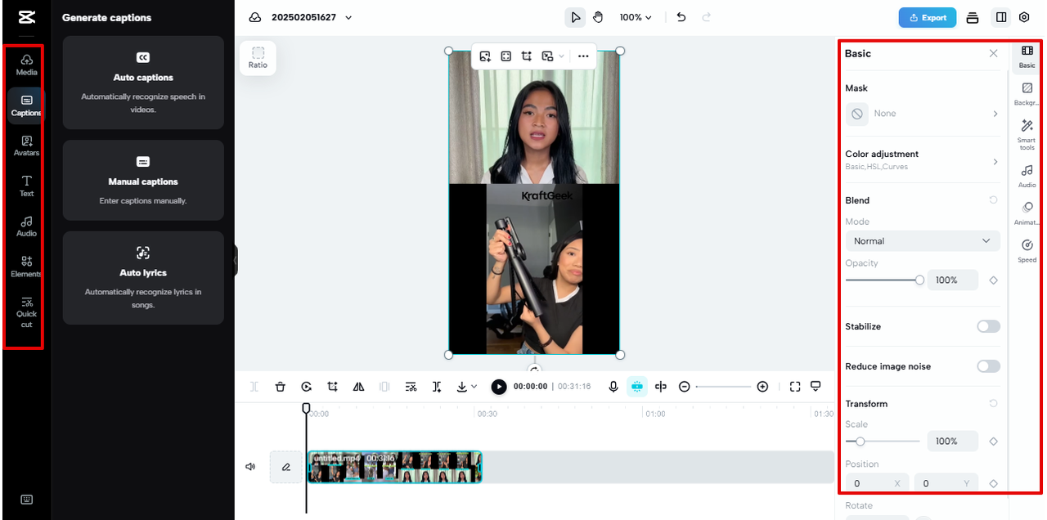Open the Color adjustment settings
This screenshot has width=1047, height=520.
[922, 159]
